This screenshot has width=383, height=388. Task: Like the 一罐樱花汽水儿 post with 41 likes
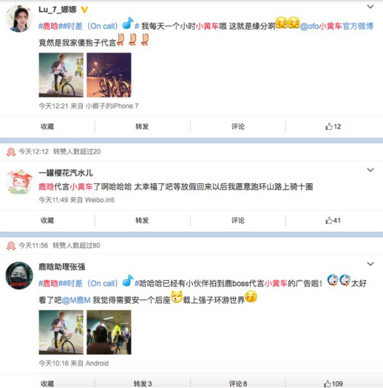coord(333,220)
